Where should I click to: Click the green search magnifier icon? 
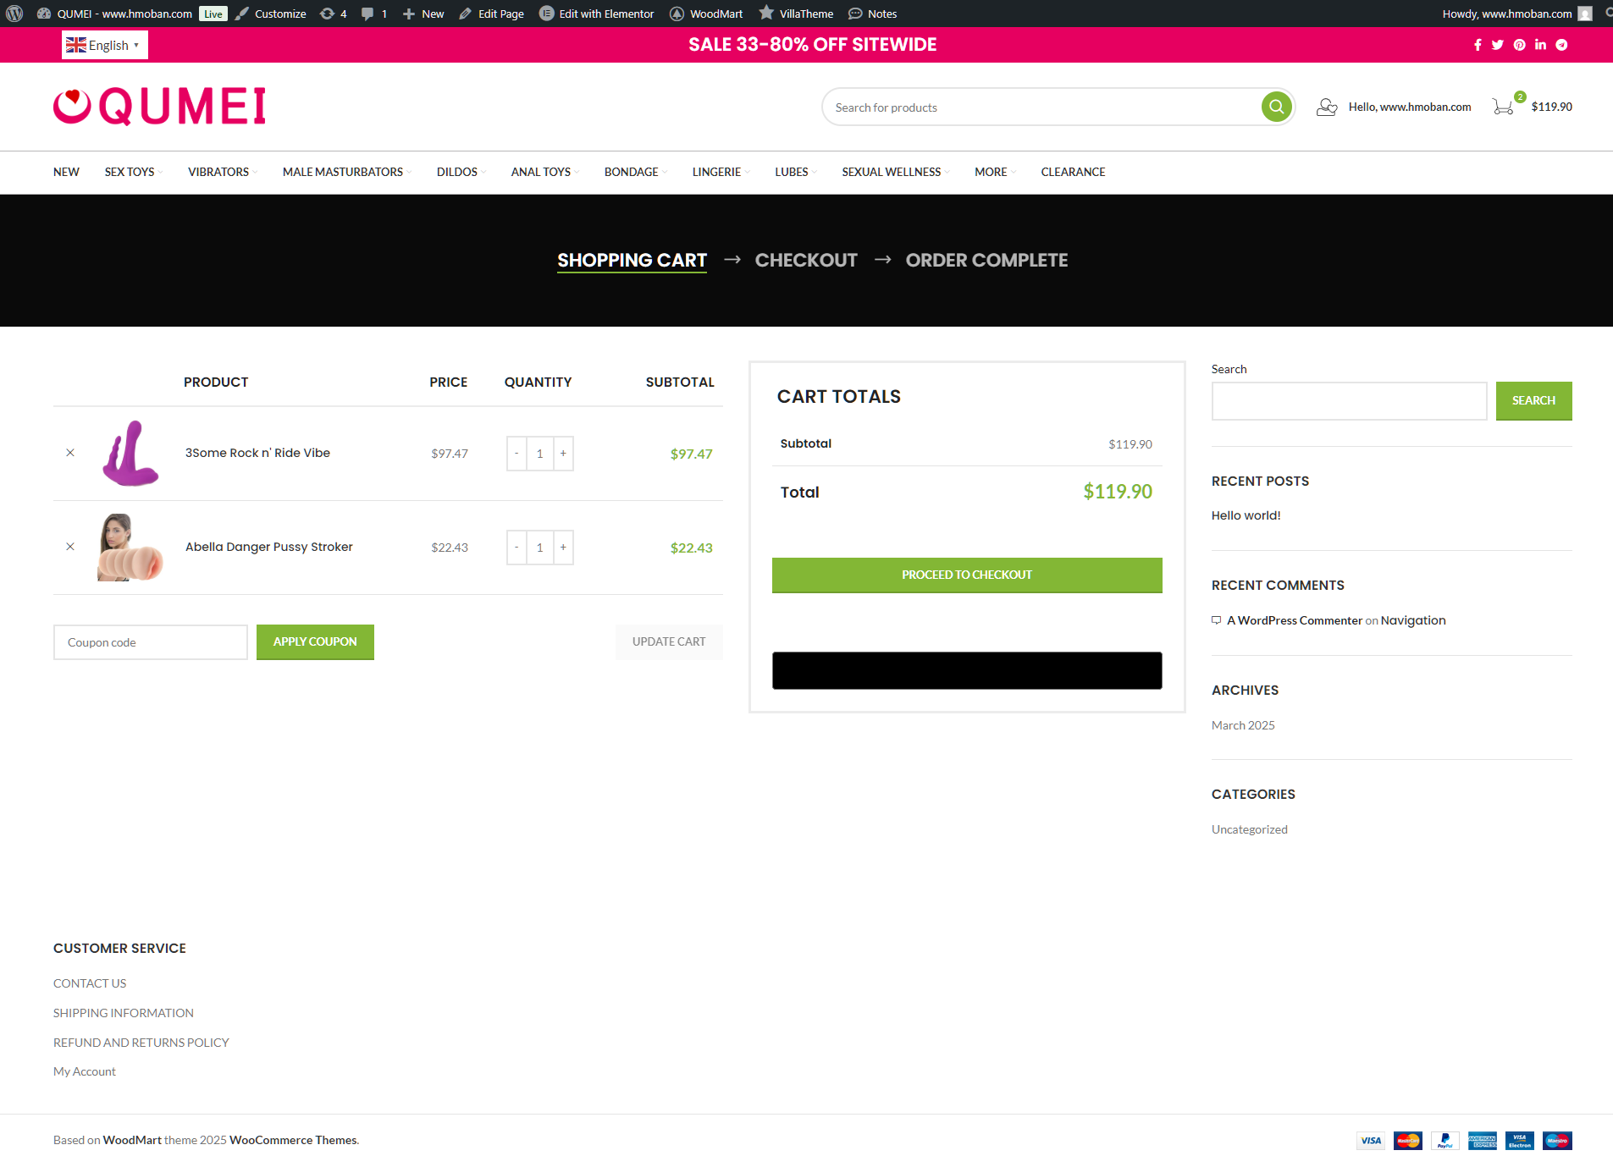1276,107
